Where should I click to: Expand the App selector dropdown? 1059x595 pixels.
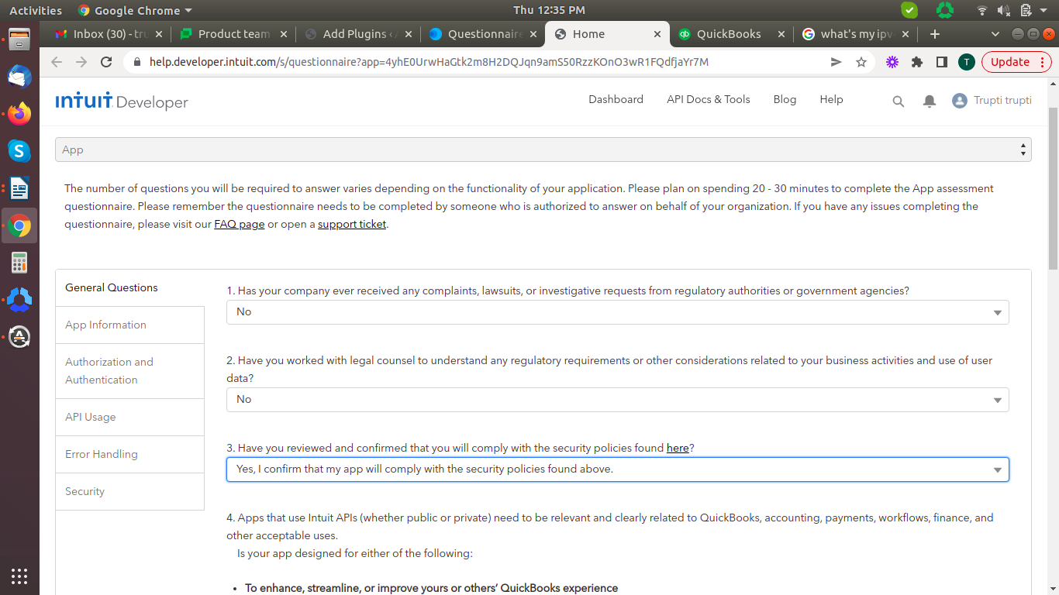click(543, 150)
